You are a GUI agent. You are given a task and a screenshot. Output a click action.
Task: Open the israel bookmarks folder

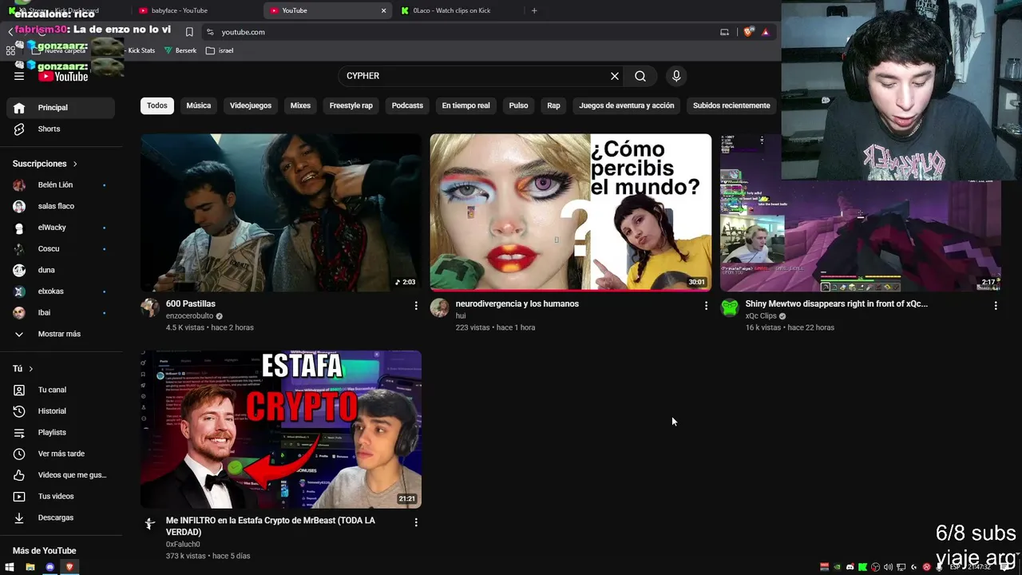[220, 50]
